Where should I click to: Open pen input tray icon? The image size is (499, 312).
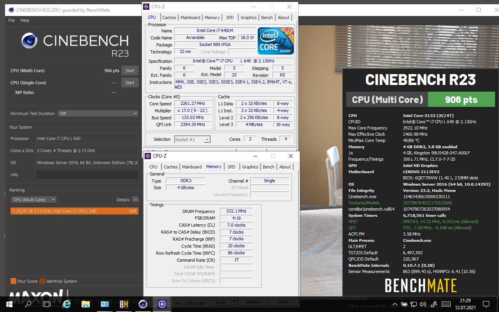point(434,304)
